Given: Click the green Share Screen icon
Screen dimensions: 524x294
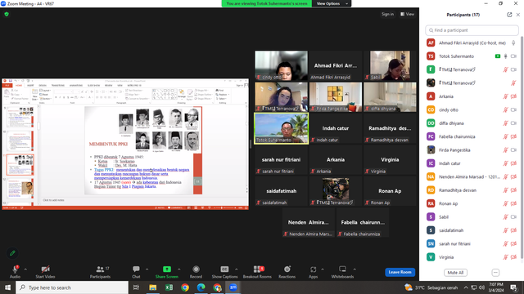Looking at the screenshot, I should click(167, 269).
